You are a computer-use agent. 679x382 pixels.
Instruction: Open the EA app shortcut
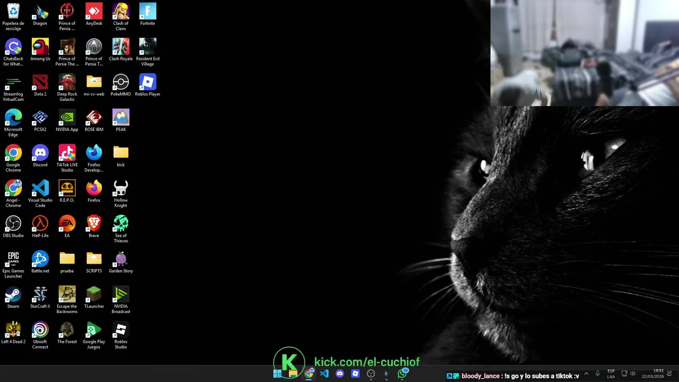tap(67, 227)
